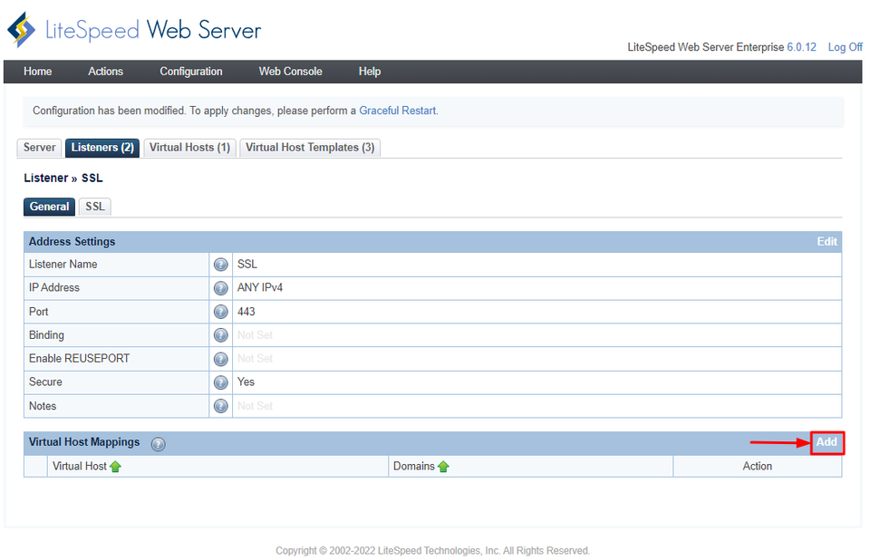Open help tooltip for IP Address
The image size is (870, 560).
220,287
